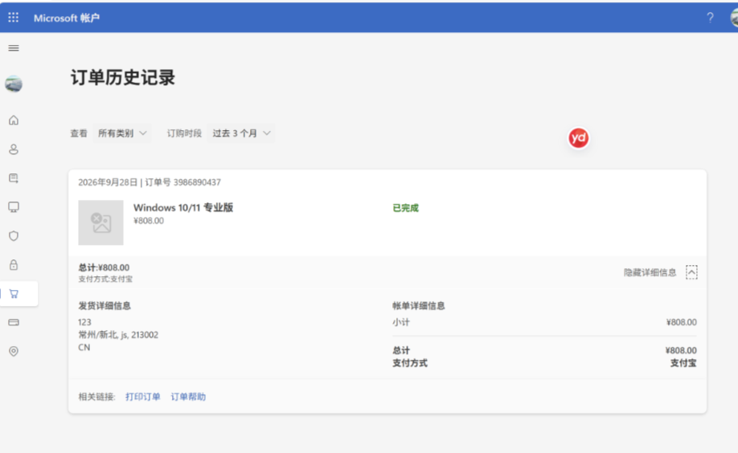Click the 支付宝 payment value in billing
Image resolution: width=738 pixels, height=453 pixels.
(683, 363)
